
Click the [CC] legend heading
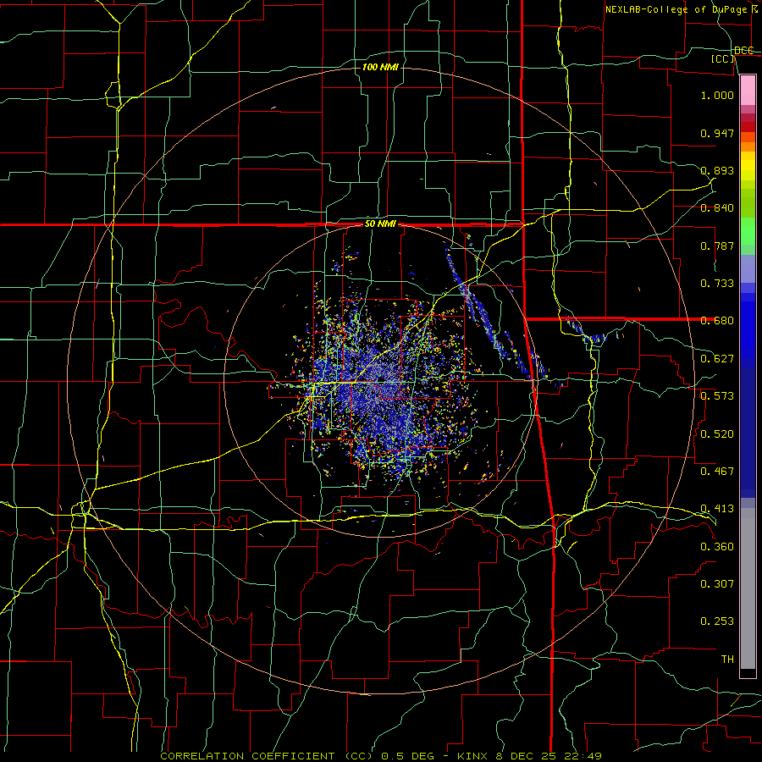tap(723, 58)
